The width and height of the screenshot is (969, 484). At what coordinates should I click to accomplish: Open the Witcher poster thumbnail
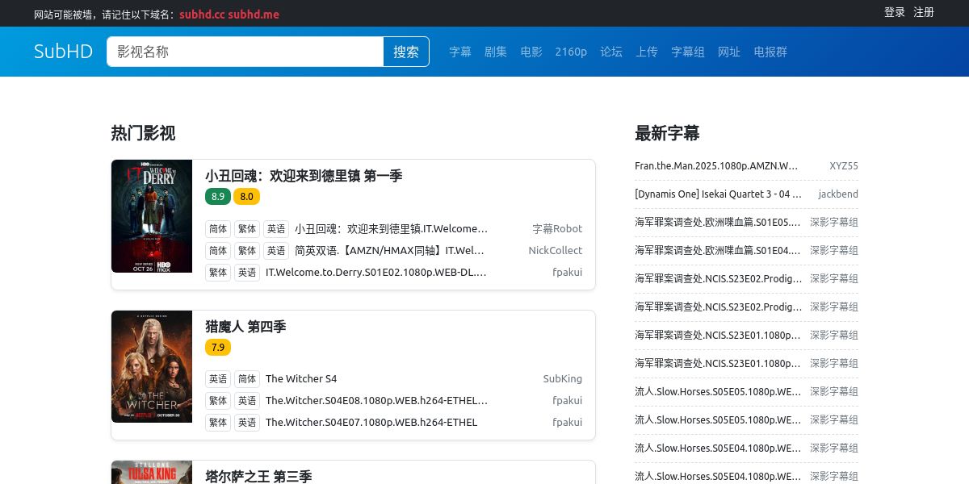[x=152, y=366]
